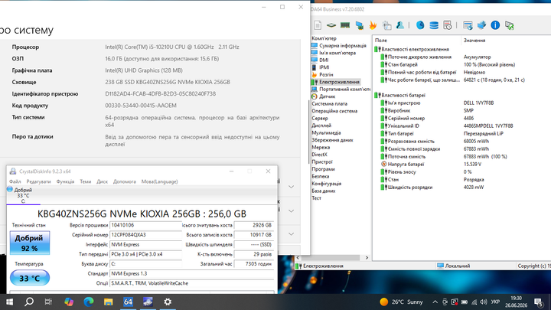Expand the third collapsed section chevron in Settings
This screenshot has width=551, height=310.
tap(292, 234)
